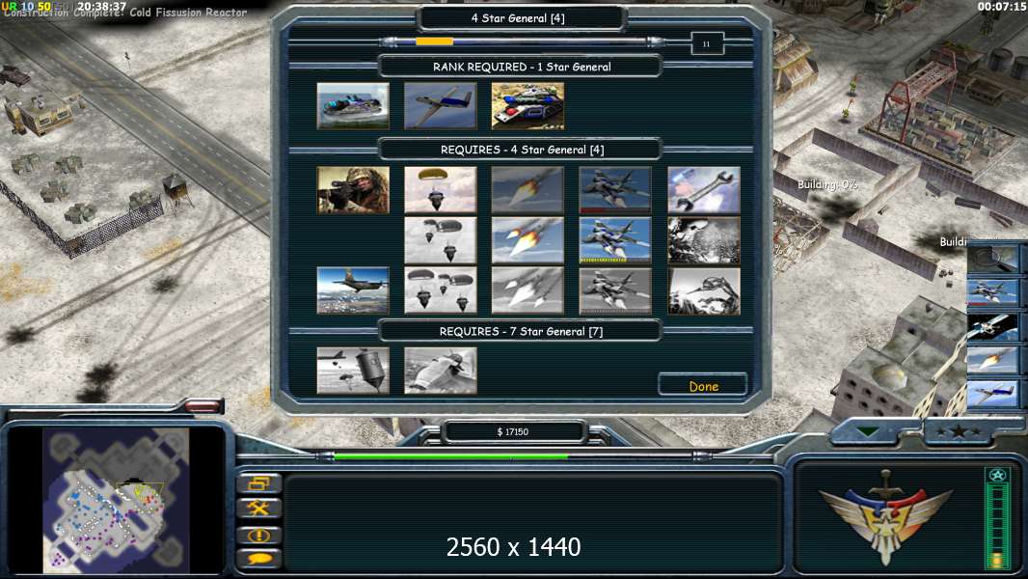Choose the first-level missile strike power
The image size is (1028, 579).
point(528,190)
